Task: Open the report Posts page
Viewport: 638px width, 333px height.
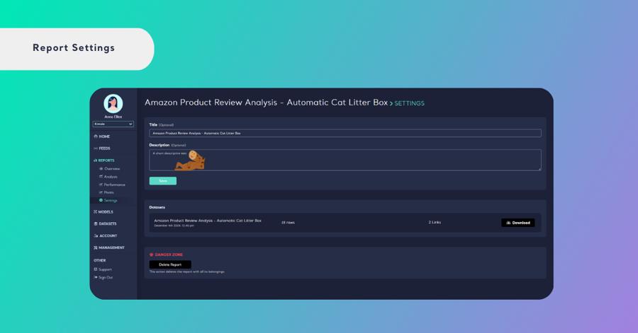Action: click(106, 192)
